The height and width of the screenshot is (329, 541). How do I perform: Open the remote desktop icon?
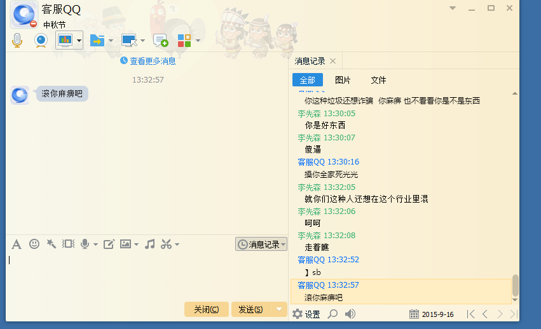pyautogui.click(x=130, y=41)
